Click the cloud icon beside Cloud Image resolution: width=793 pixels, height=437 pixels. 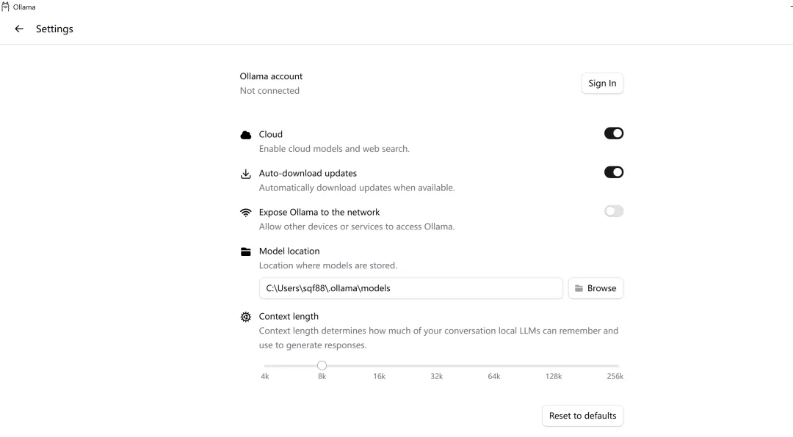[246, 135]
